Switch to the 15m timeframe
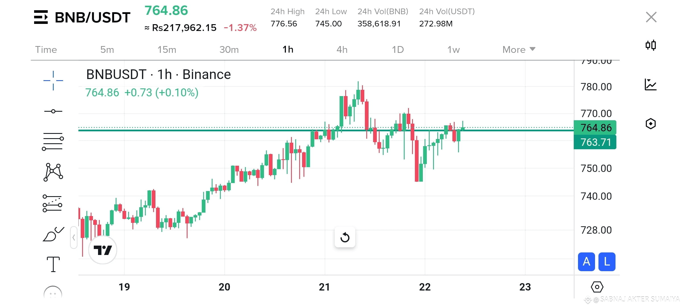 click(x=167, y=49)
